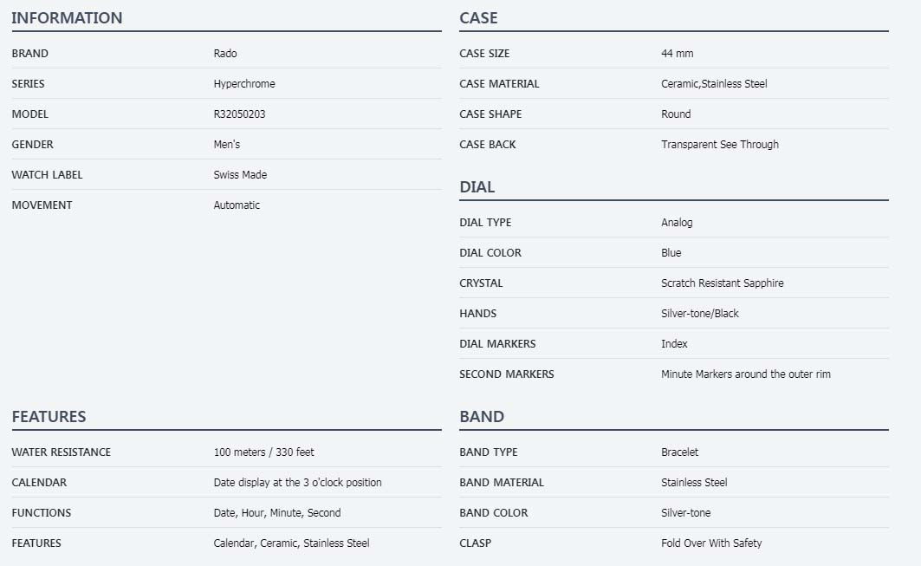Click the Silver-tone/Black hands value
Viewport: 921px width, 566px height.
700,314
